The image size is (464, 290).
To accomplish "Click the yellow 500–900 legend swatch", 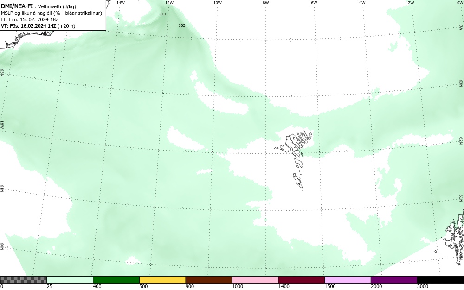I will click(x=162, y=280).
